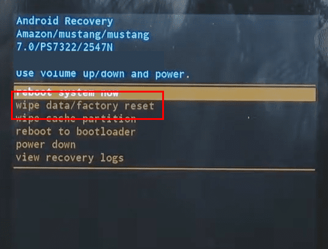This screenshot has height=249, width=328.
Task: Click the divider line below recovery menu
Action: 164,169
